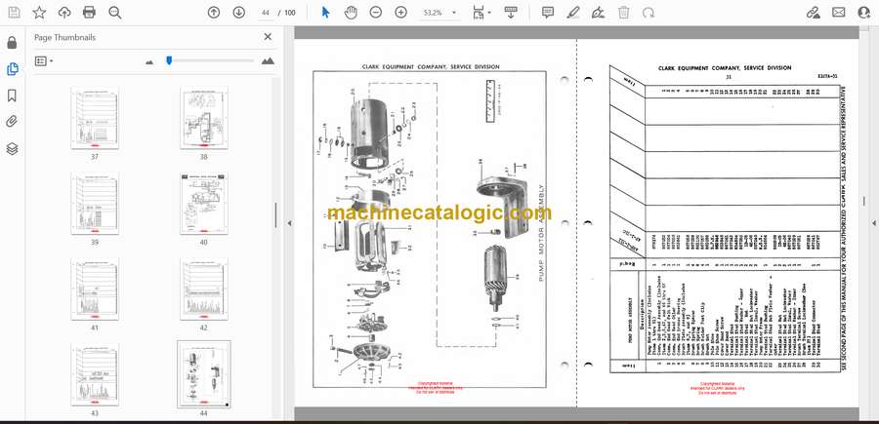Click the small mountain reduce thumbnails icon
The width and height of the screenshot is (879, 424).
149,61
